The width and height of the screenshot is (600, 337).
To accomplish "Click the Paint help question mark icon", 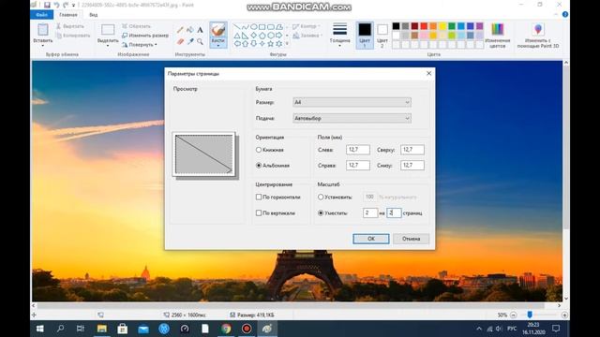I will coord(564,15).
